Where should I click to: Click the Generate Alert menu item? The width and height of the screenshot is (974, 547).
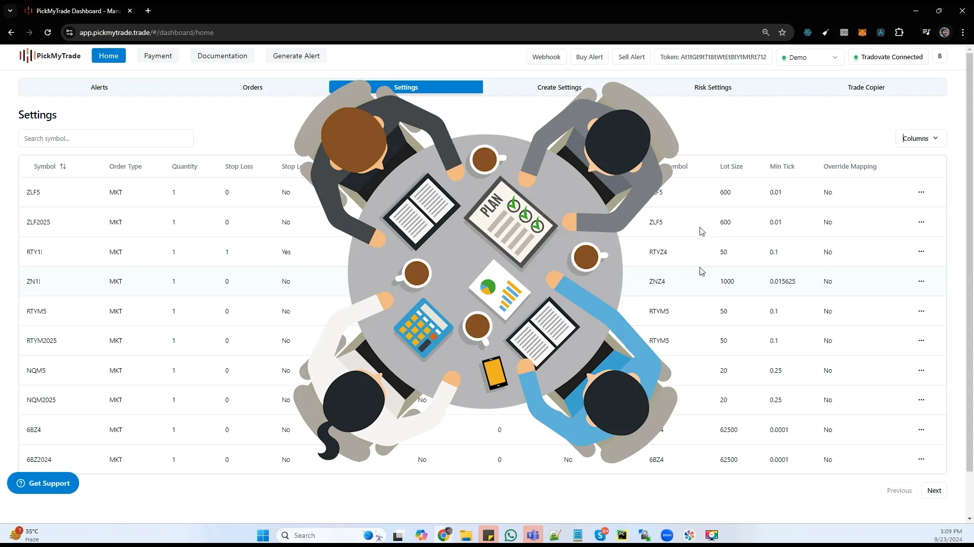(296, 55)
